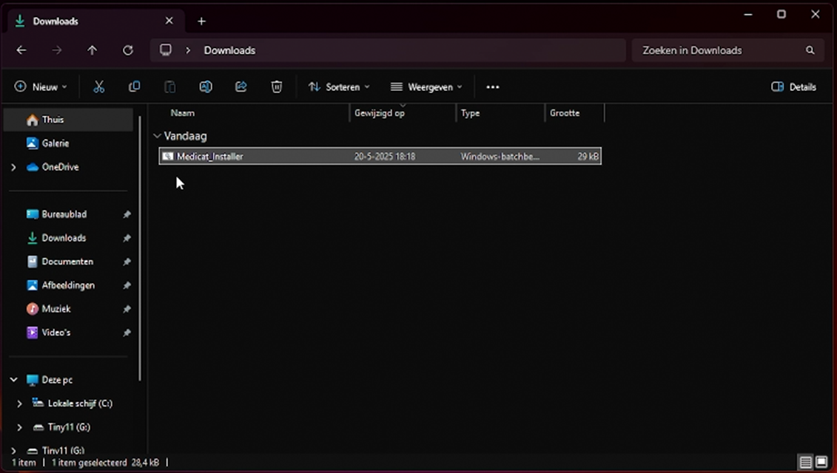Viewport: 837px width, 473px height.
Task: Click the Copy icon in toolbar
Action: (135, 87)
